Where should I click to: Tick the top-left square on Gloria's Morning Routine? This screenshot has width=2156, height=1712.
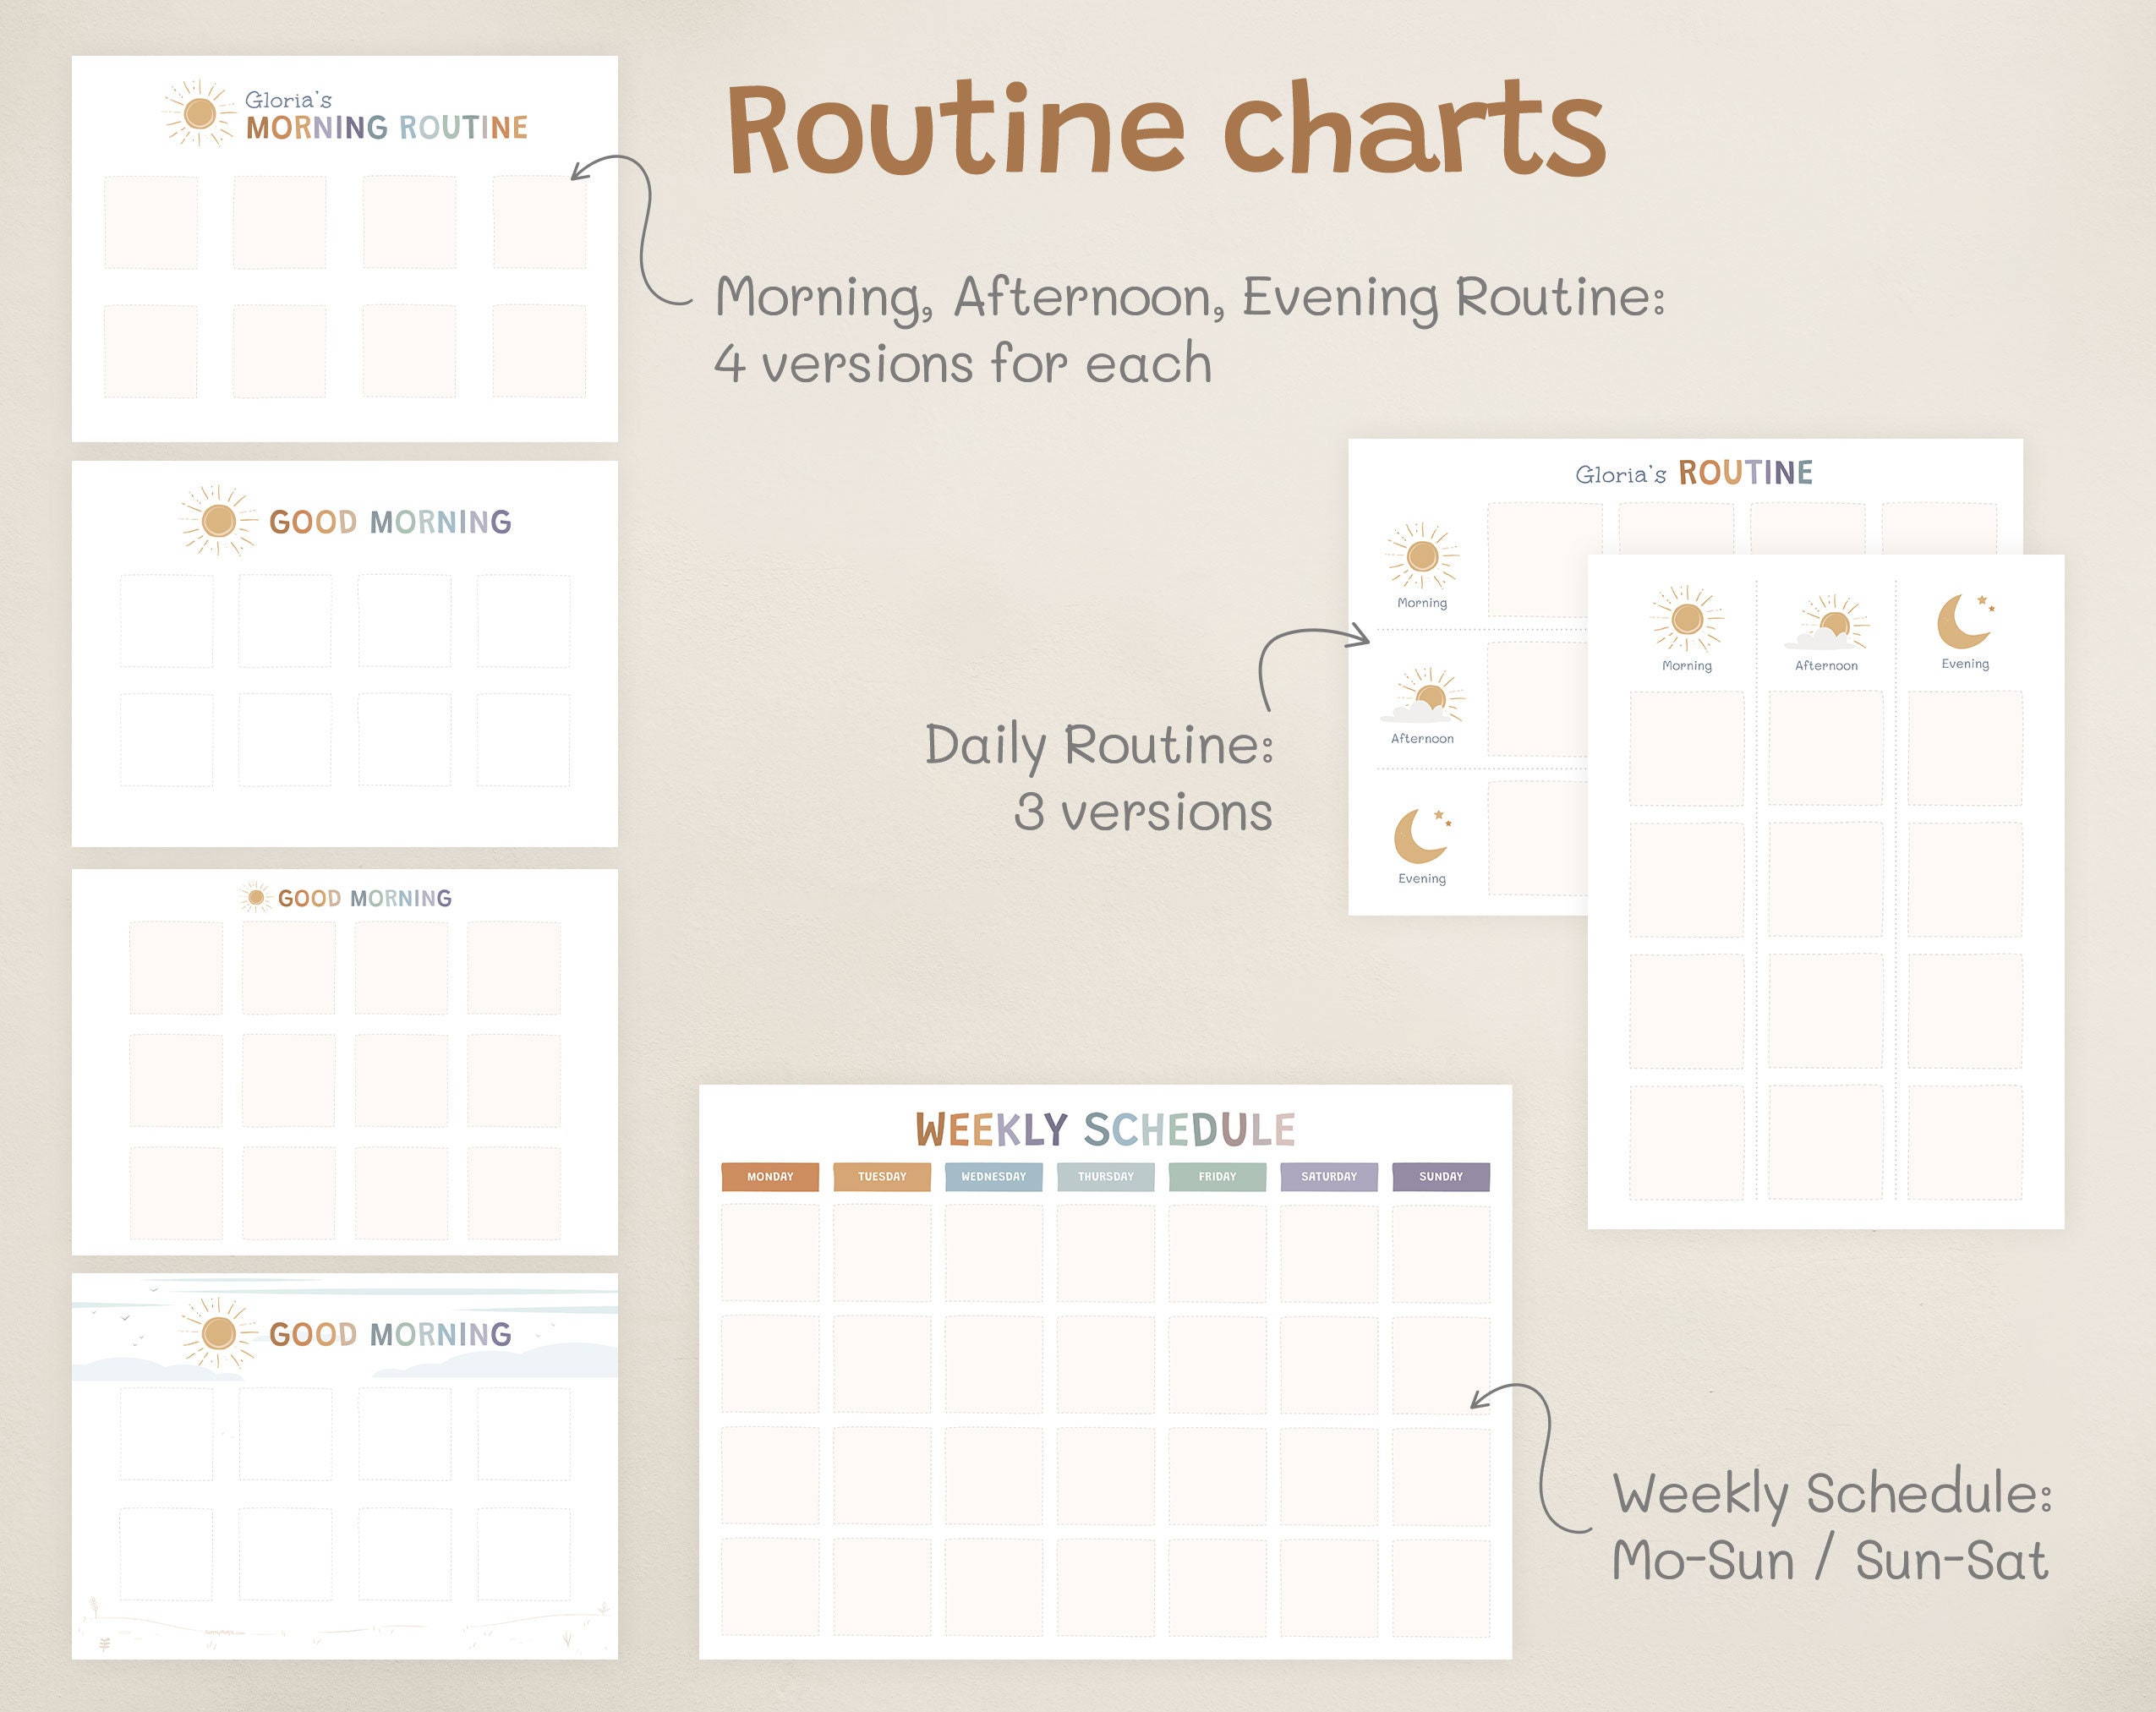click(x=150, y=222)
